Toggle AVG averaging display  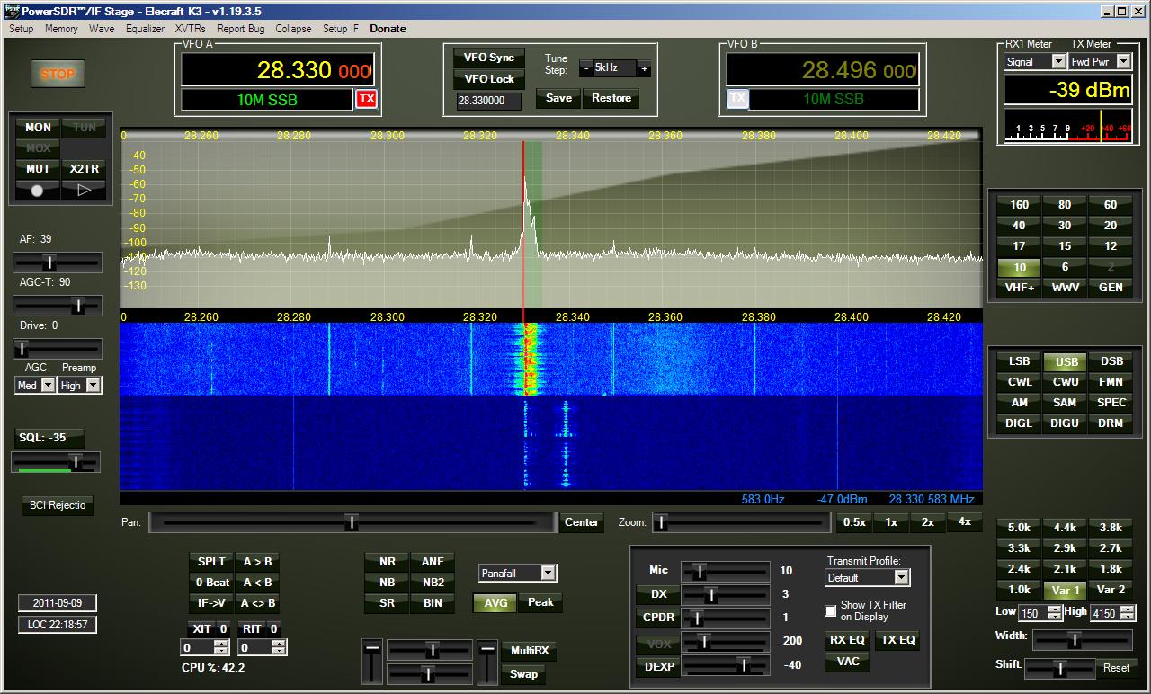[x=495, y=603]
